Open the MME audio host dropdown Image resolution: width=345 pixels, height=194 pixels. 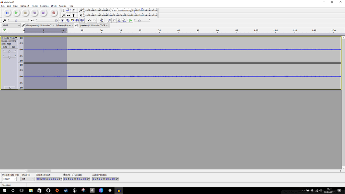11,26
